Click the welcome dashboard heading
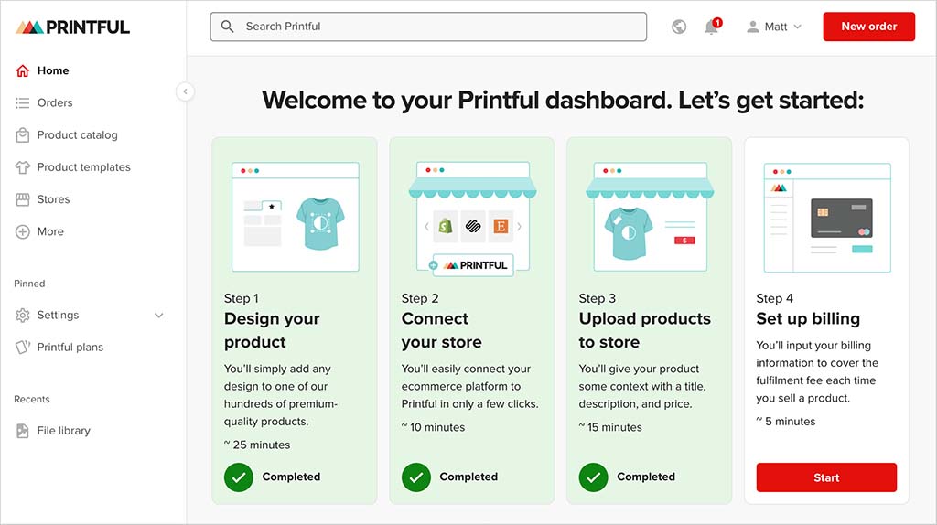The image size is (937, 525). tap(563, 100)
